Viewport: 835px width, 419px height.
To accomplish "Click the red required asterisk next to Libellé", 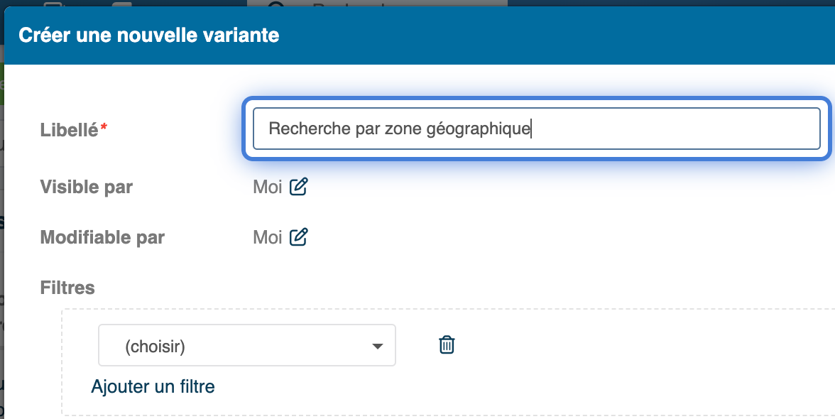I will [104, 126].
